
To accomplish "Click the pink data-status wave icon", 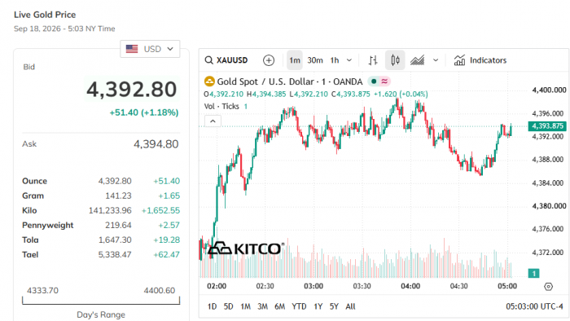I will [384, 81].
